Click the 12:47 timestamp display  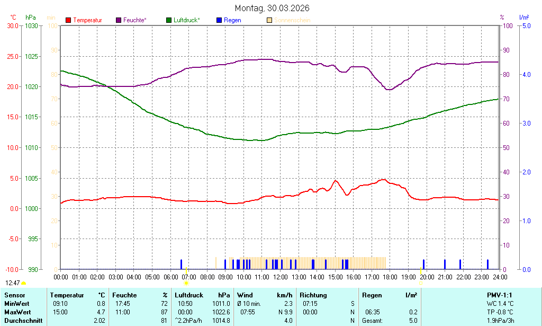[14, 283]
